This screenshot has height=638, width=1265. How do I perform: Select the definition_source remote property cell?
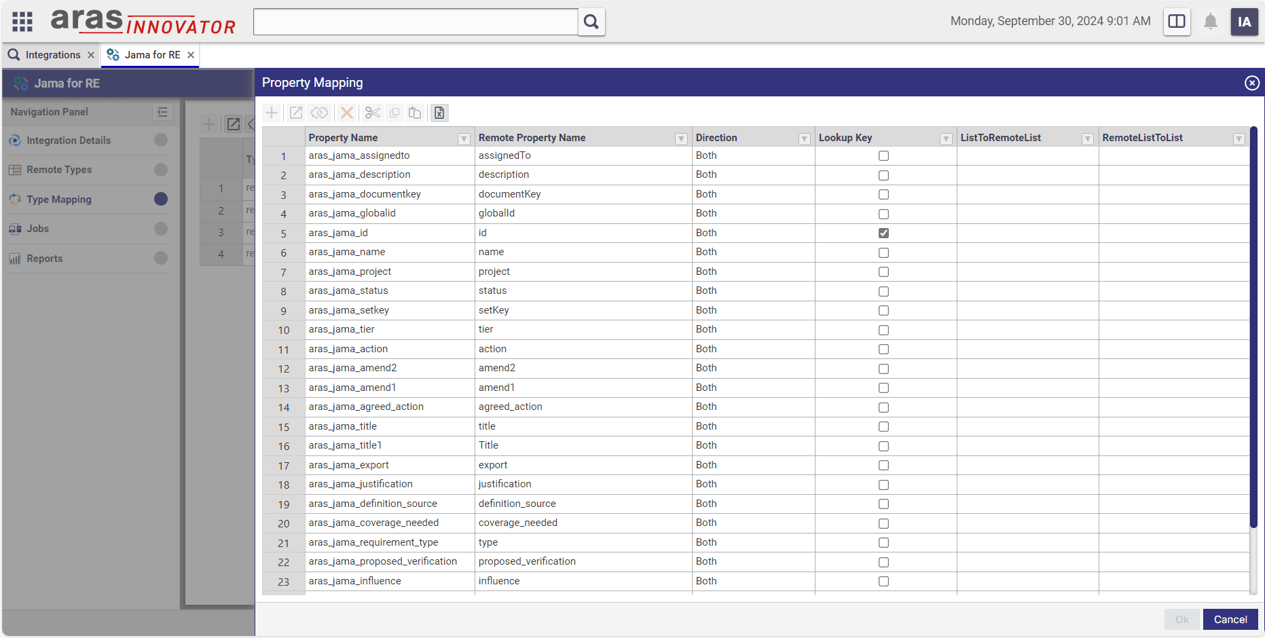click(x=583, y=504)
